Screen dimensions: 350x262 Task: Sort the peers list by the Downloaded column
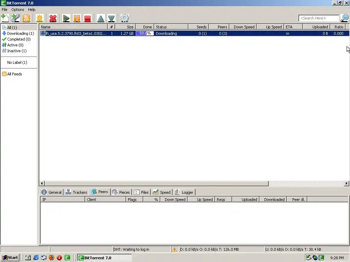tap(273, 199)
